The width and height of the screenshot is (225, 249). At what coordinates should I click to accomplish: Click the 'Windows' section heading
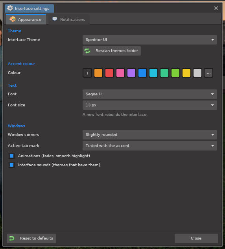pos(17,126)
